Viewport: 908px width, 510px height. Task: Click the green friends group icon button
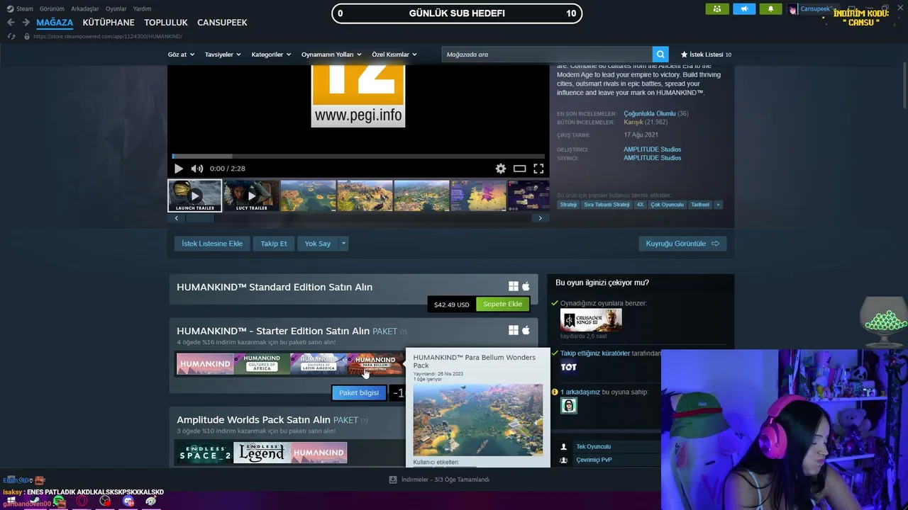[x=717, y=9]
